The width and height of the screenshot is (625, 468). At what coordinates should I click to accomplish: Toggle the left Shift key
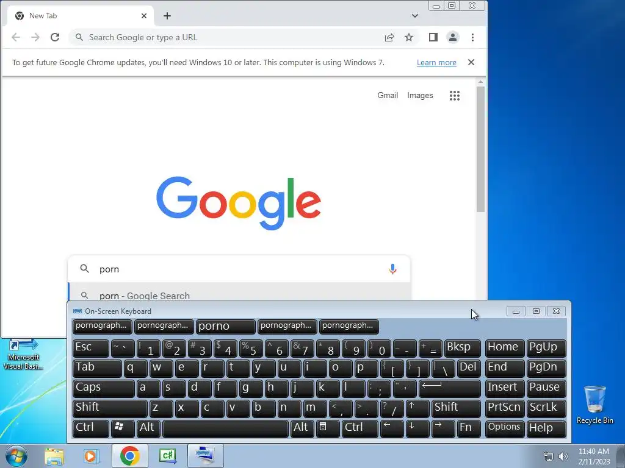pos(110,408)
